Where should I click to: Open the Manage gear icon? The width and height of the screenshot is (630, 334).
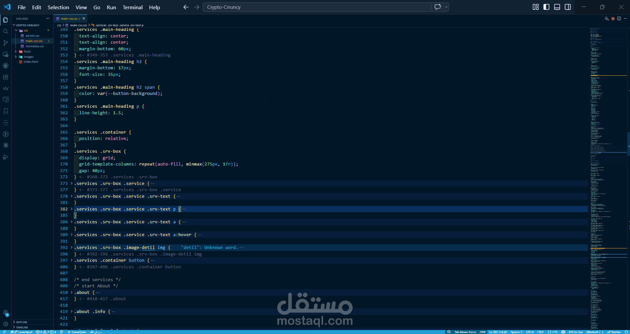pyautogui.click(x=6, y=324)
